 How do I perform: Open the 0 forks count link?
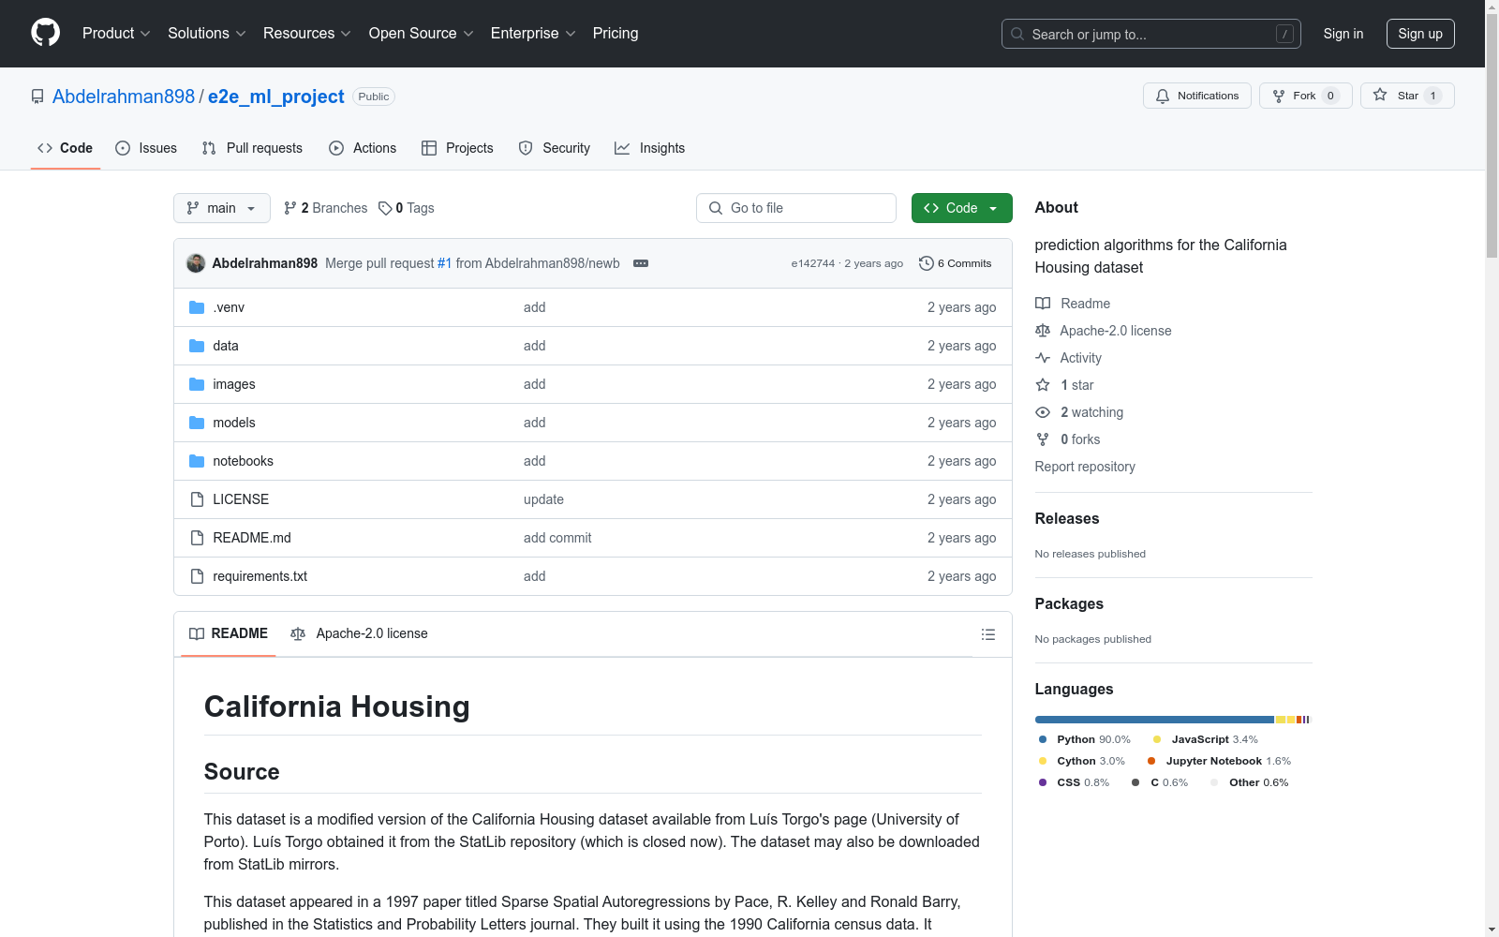click(1080, 439)
